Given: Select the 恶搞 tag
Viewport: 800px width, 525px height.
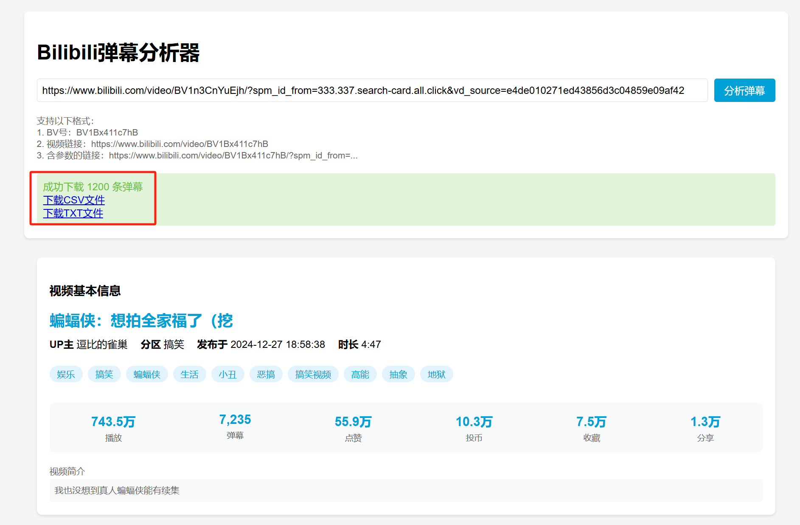Looking at the screenshot, I should point(266,374).
